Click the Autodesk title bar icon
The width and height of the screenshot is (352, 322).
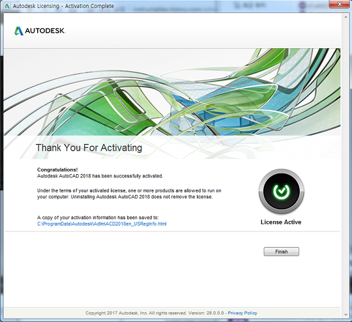coord(7,6)
